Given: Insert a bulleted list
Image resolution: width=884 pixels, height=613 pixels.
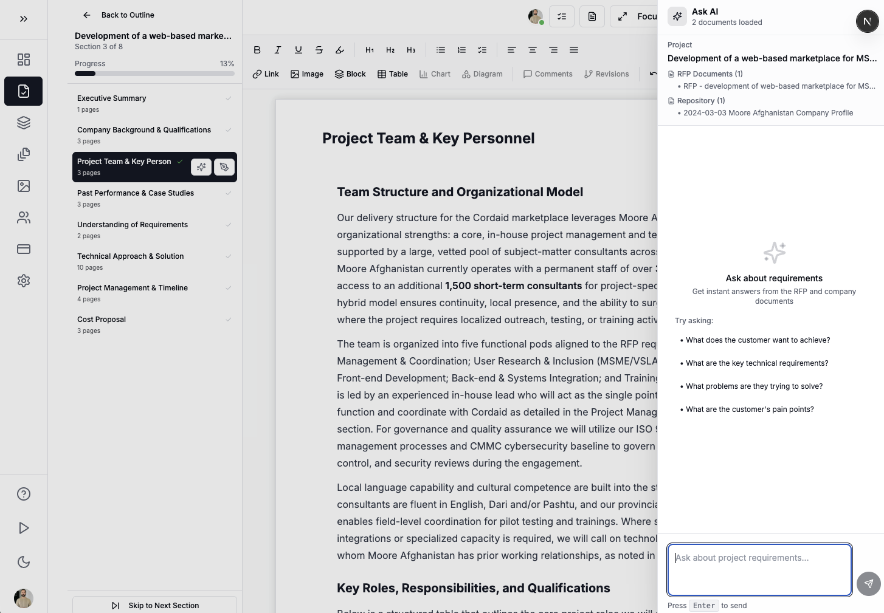Looking at the screenshot, I should click(x=441, y=50).
